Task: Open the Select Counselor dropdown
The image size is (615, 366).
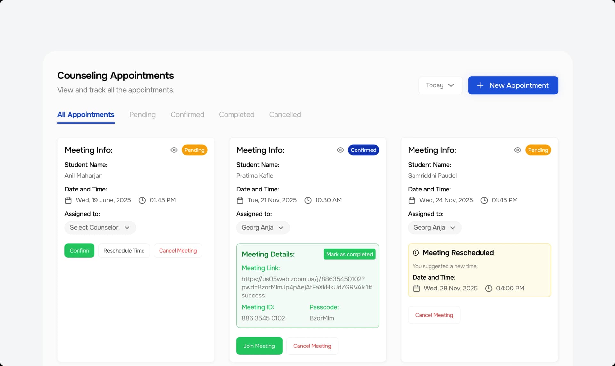Action: (100, 227)
